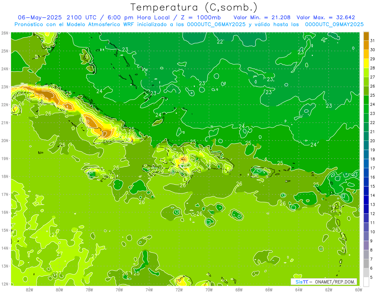
Task: Click the 20N latitude axis label
Action: click(x=5, y=140)
